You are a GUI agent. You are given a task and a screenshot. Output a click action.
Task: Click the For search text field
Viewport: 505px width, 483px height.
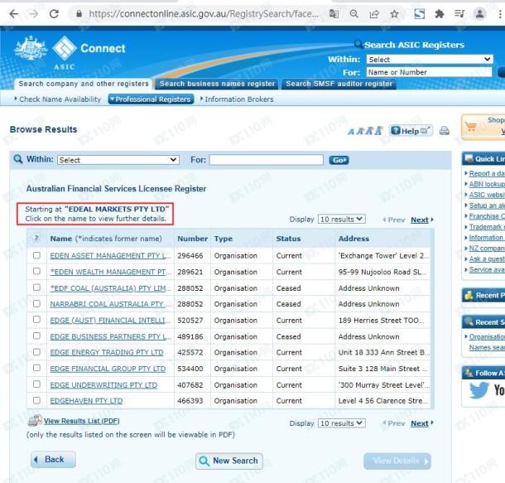266,160
